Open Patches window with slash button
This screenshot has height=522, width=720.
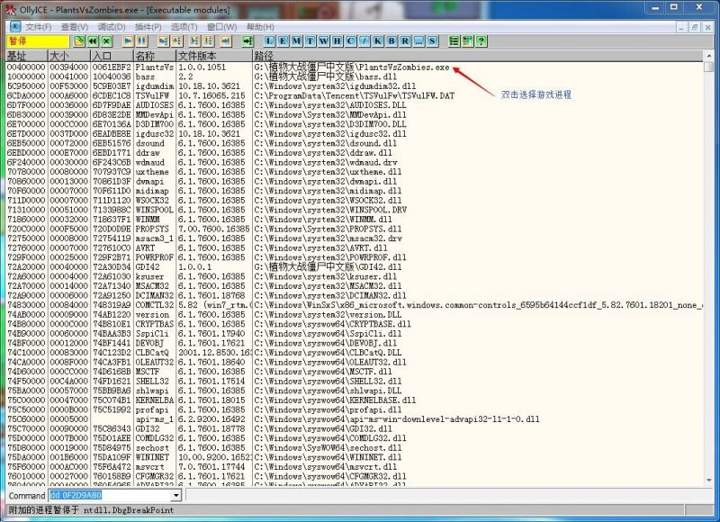coord(364,41)
